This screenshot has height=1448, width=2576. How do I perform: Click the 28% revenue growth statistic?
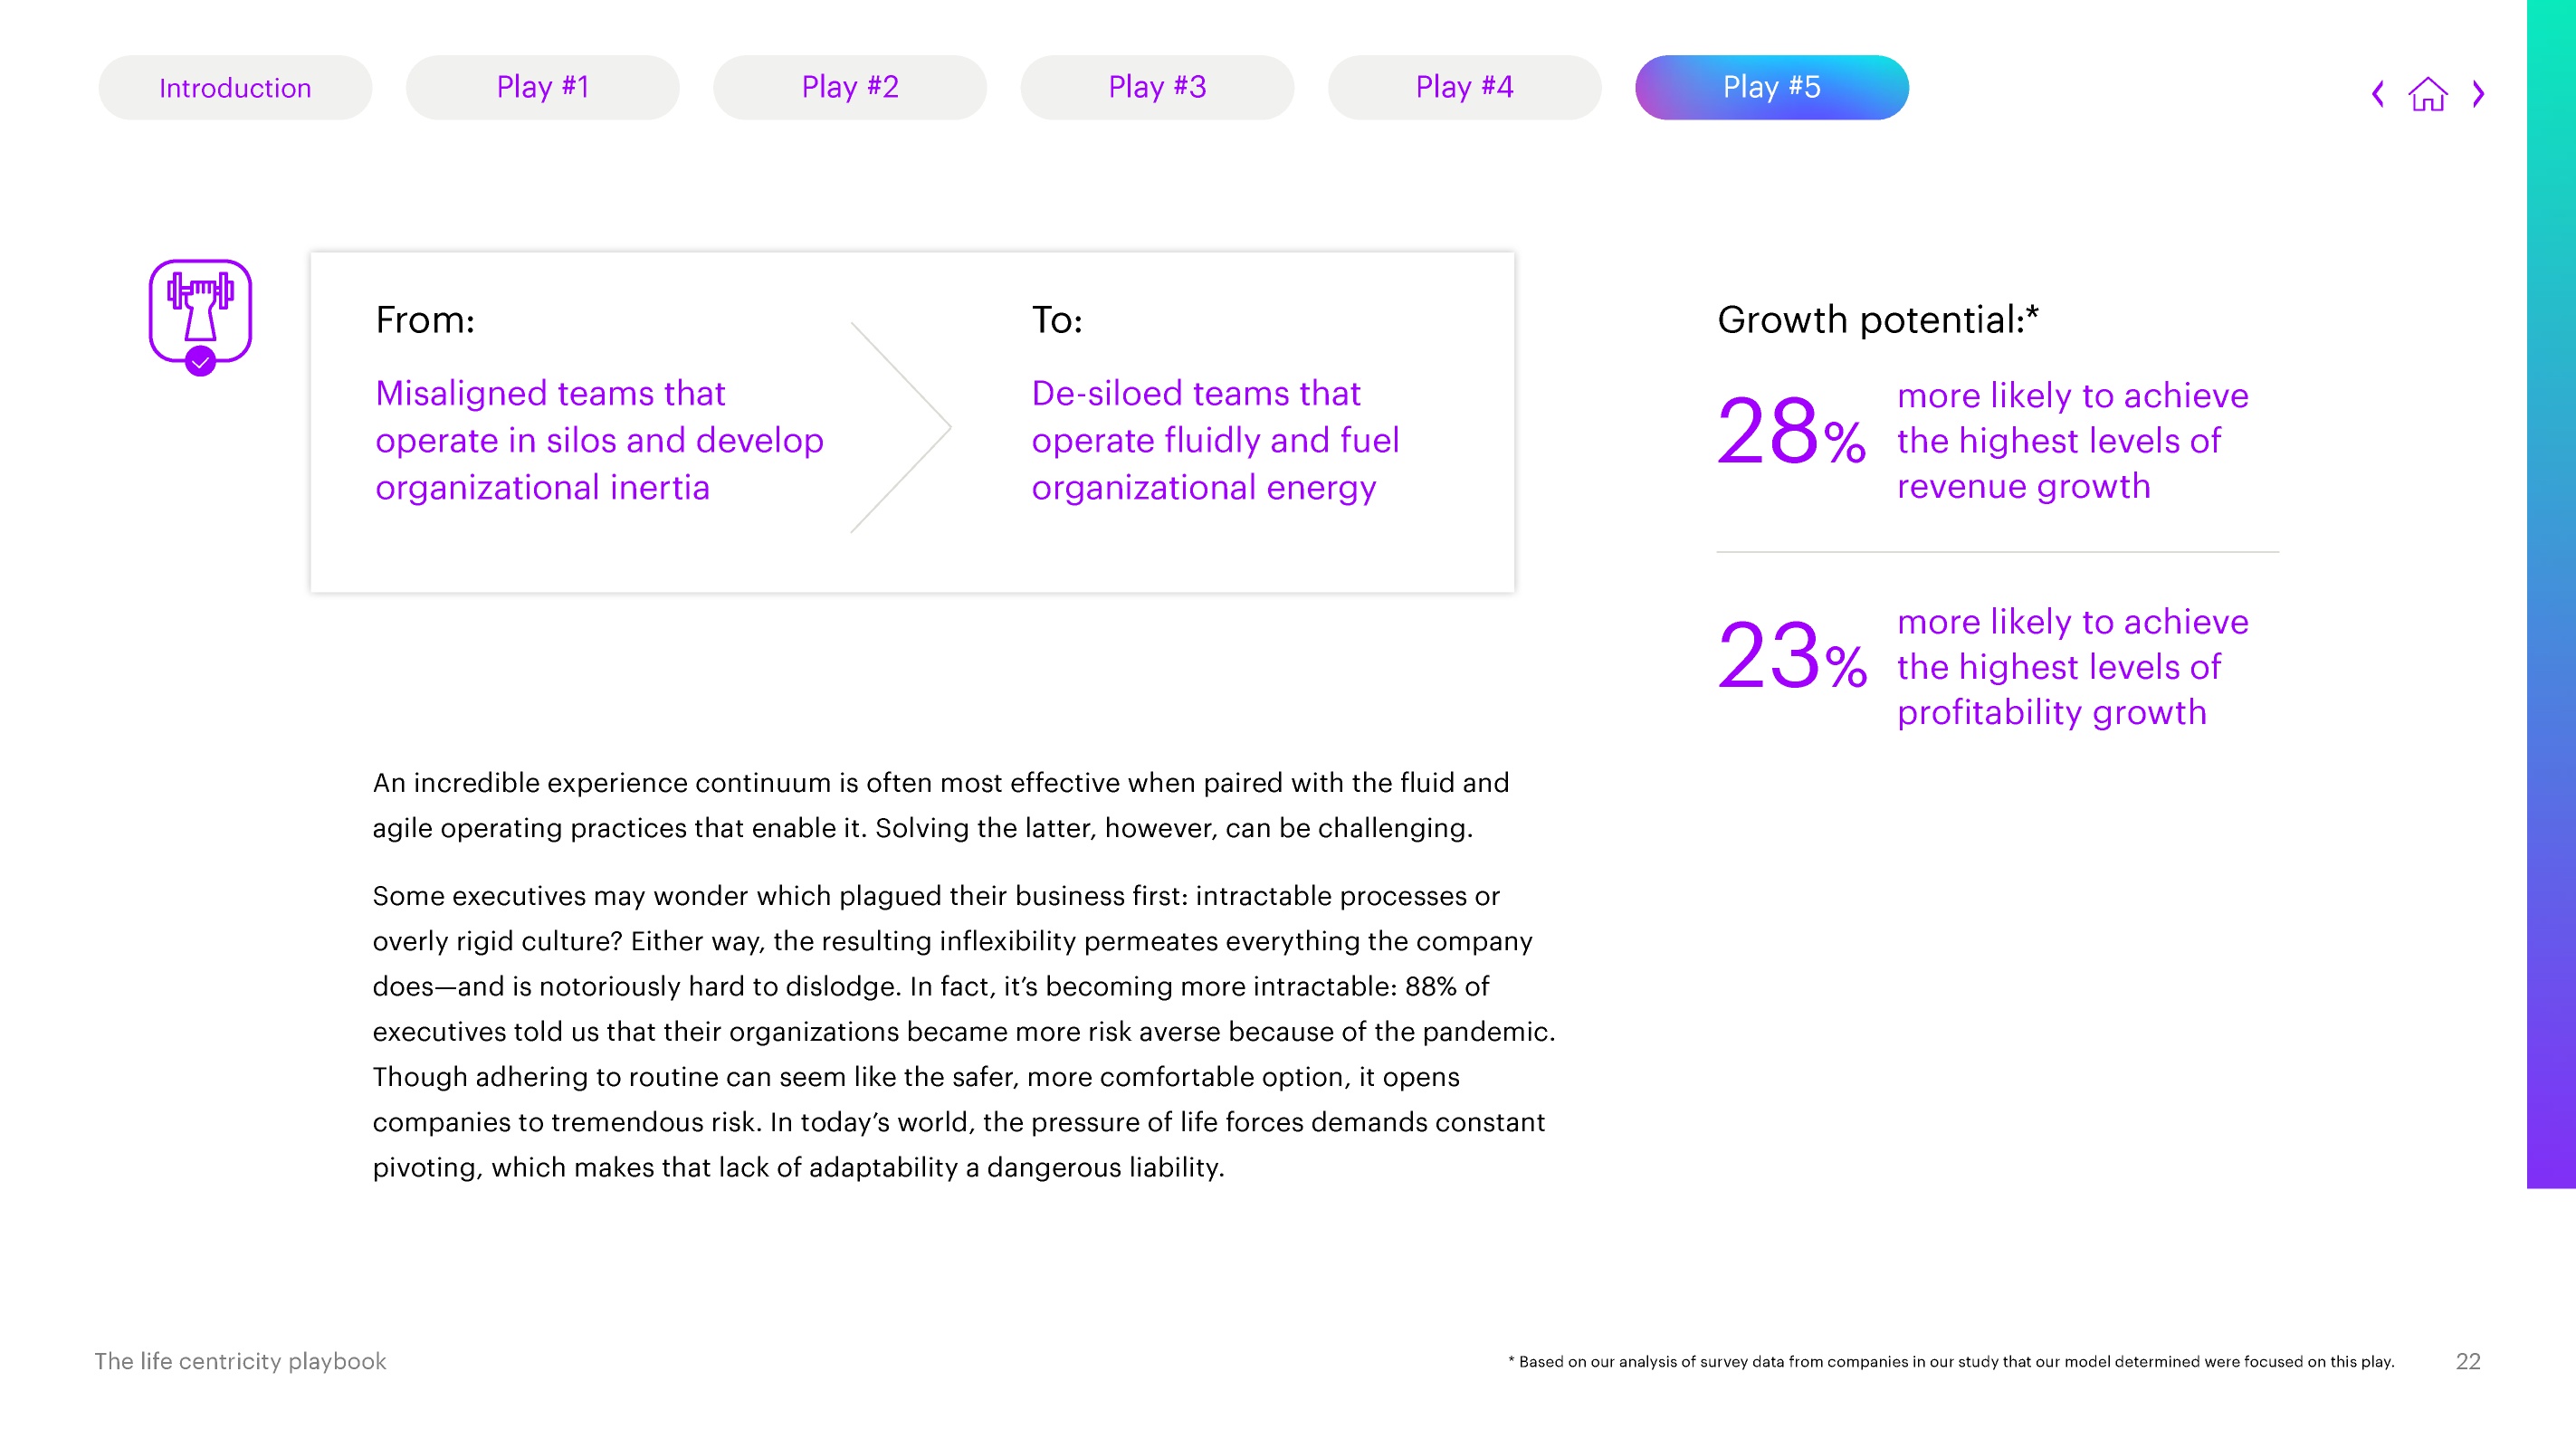(x=1982, y=440)
